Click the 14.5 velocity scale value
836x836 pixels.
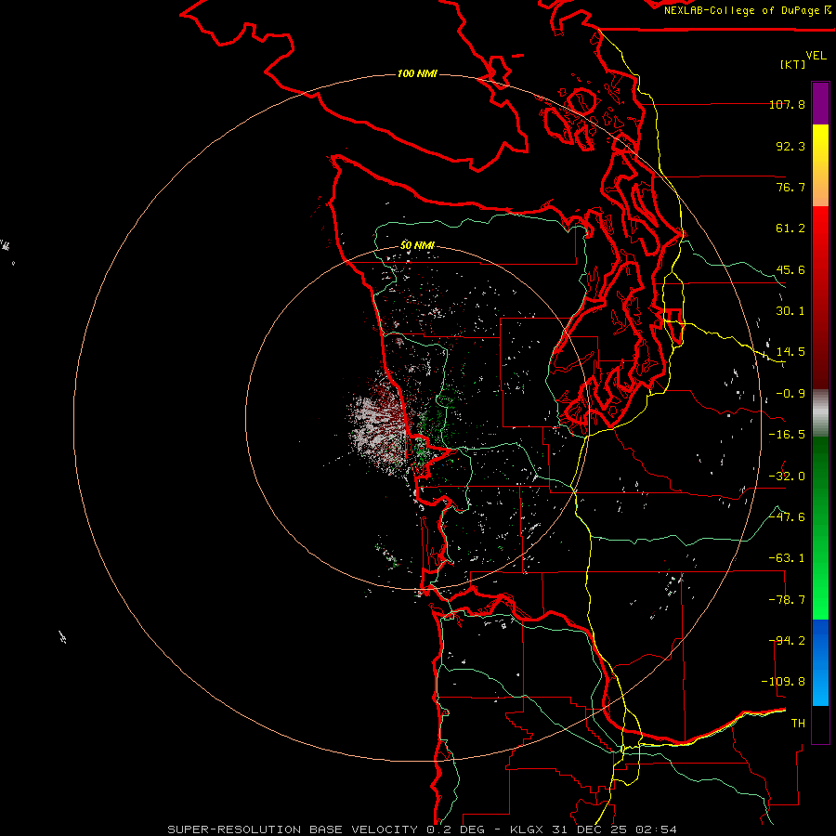(x=790, y=352)
